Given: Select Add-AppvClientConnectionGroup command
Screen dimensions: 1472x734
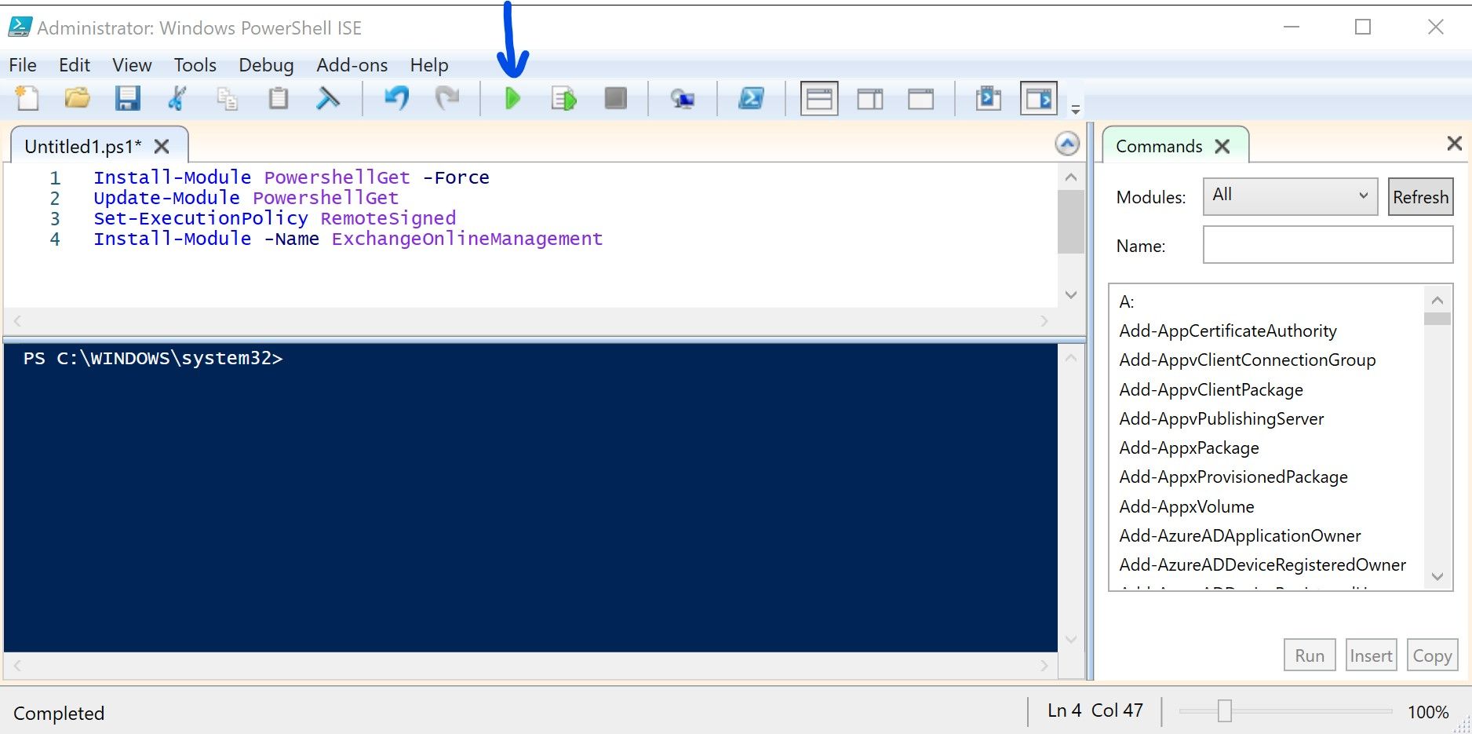Looking at the screenshot, I should point(1248,360).
